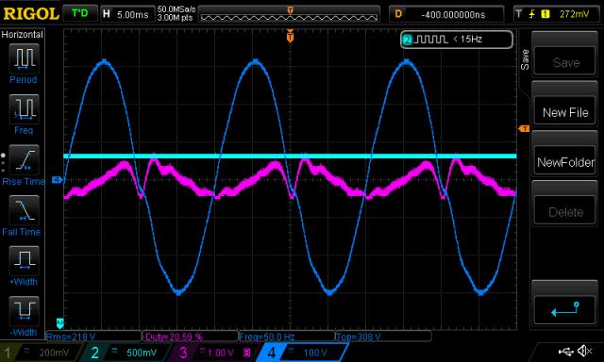The height and width of the screenshot is (362, 604).
Task: Choose the Fall Time measurement icon
Action: 24,210
